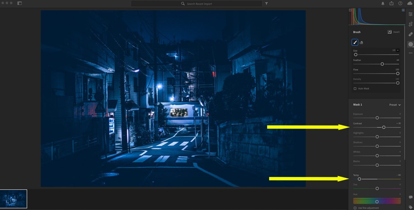
Task: Click the right panel vertical scrollbar
Action: (x=405, y=92)
